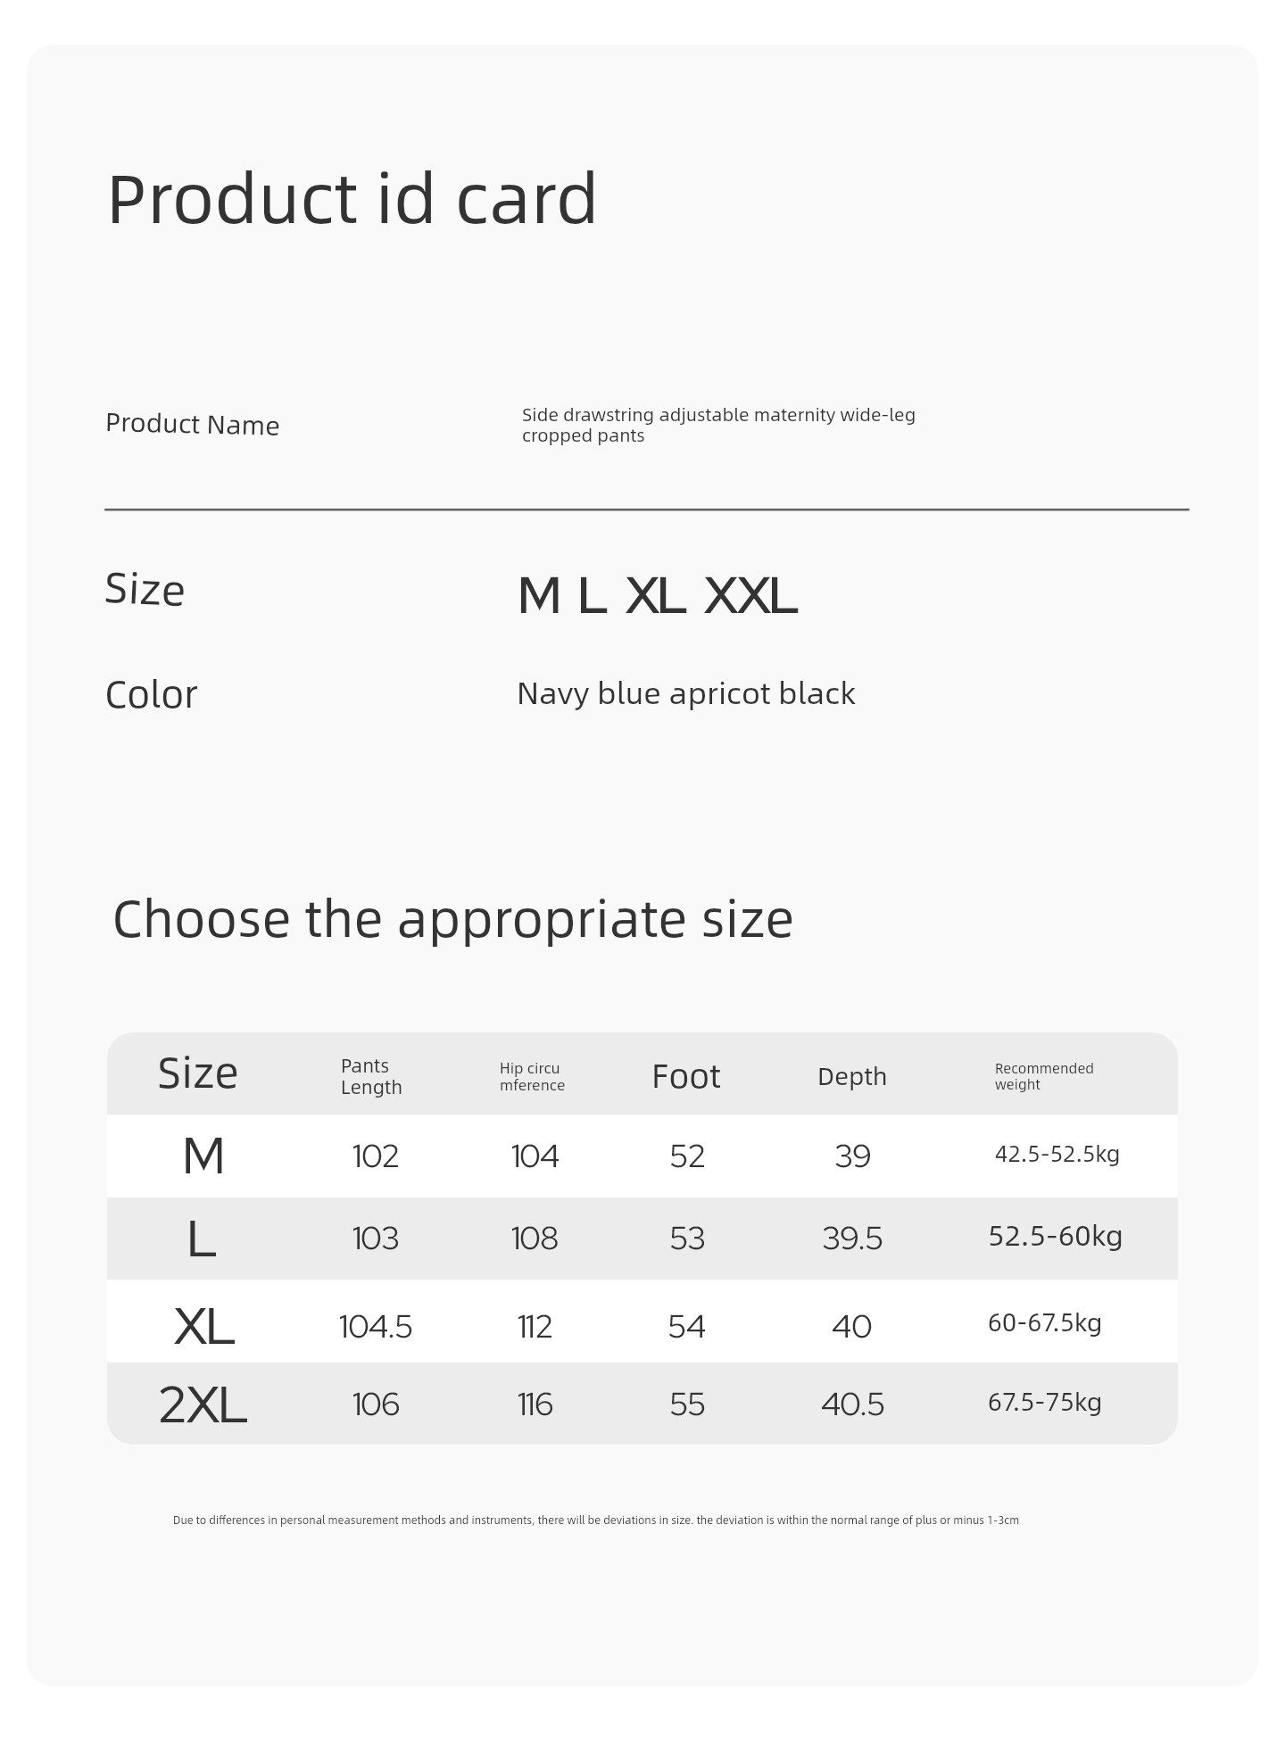Click the 'Navy blue apricot black' color text
Viewport: 1285px width, 1740px height.
tap(685, 694)
